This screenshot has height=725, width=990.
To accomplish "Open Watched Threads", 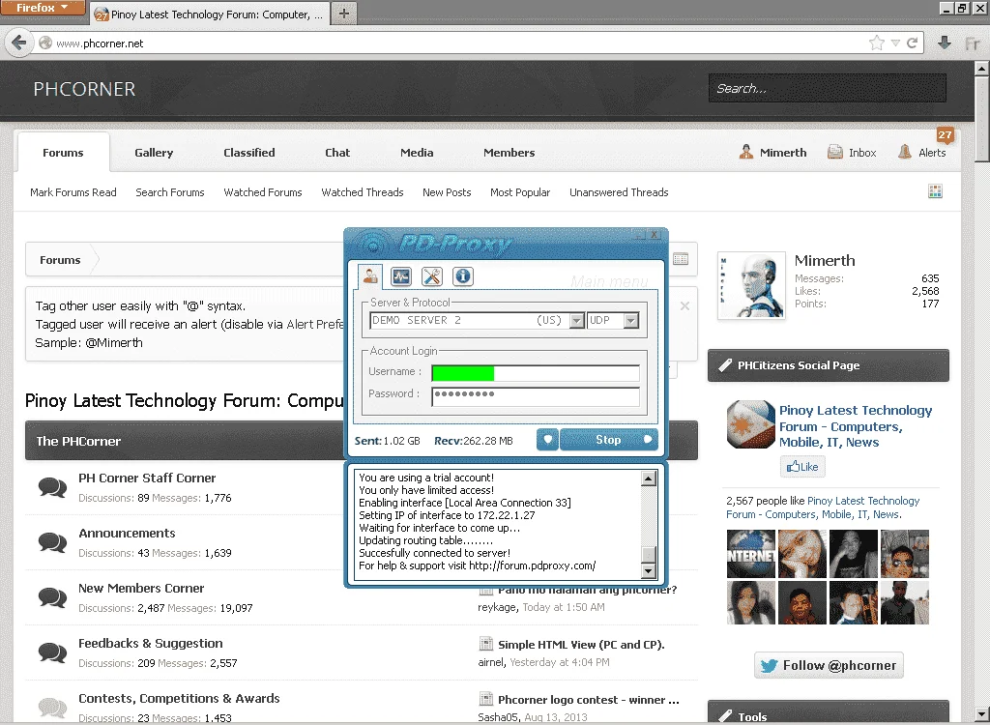I will pos(363,192).
